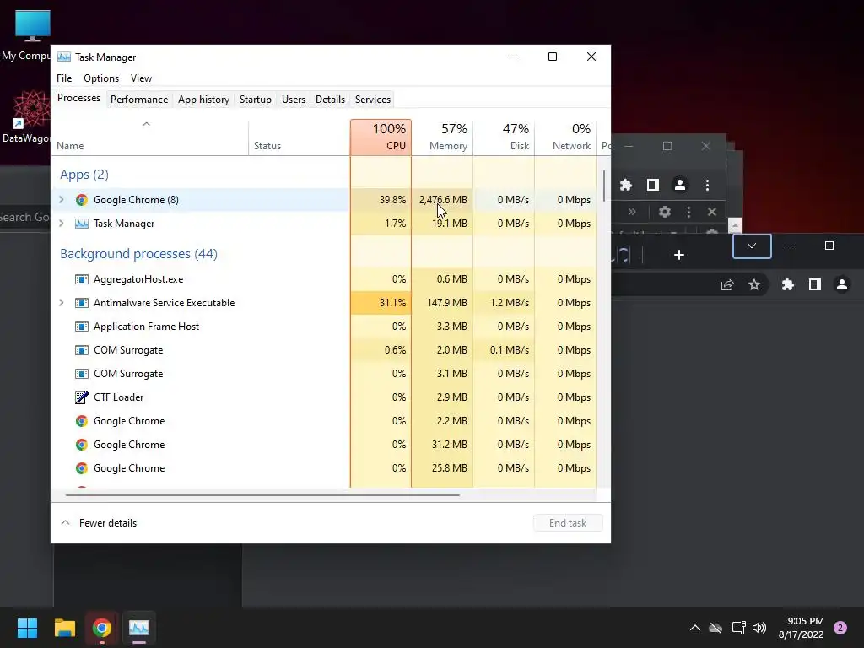864x648 pixels.
Task: Sort by the Disk column header
Action: coord(504,138)
